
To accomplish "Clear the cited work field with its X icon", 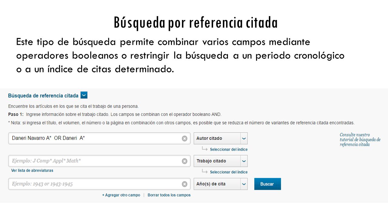I will click(184, 161).
